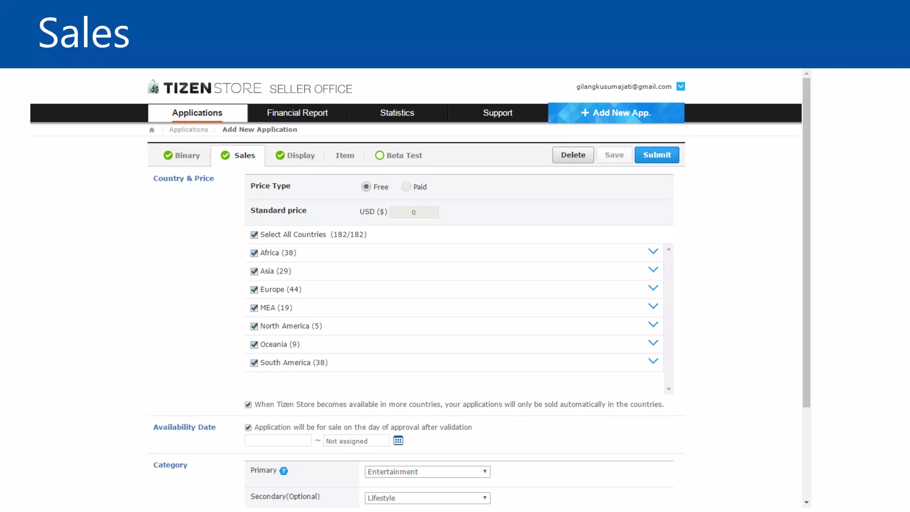
Task: Open the calendar date picker icon
Action: pyautogui.click(x=398, y=440)
